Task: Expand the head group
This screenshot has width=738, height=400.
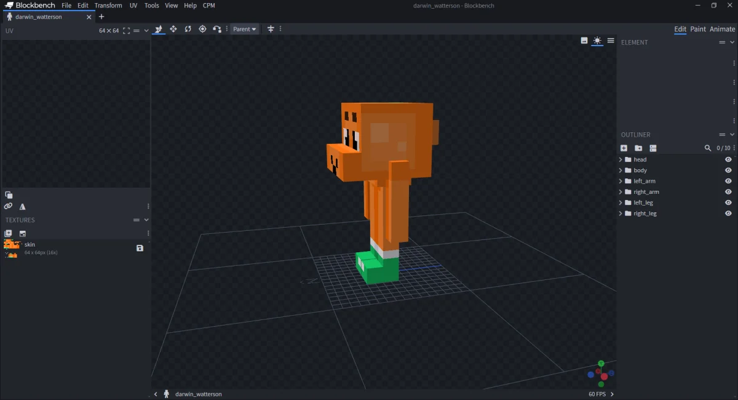Action: pyautogui.click(x=621, y=159)
